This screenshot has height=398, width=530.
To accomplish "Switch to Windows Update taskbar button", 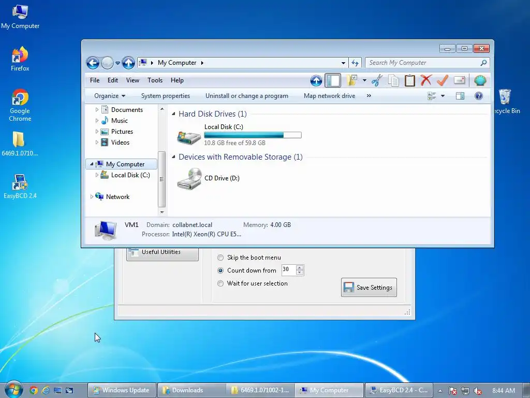I will 122,390.
